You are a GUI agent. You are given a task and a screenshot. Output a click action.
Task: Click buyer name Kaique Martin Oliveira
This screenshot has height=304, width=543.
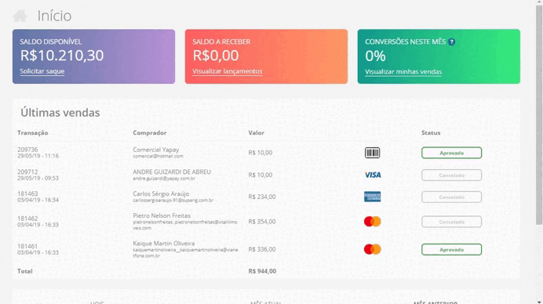[x=164, y=244]
